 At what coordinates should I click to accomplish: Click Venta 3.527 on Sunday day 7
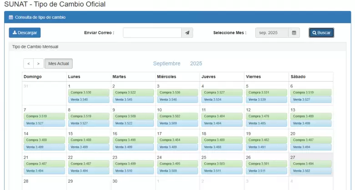[45, 123]
